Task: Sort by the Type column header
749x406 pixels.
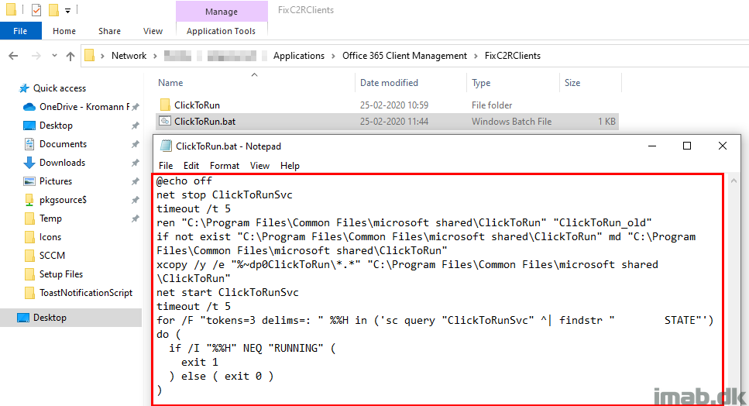Action: point(481,83)
